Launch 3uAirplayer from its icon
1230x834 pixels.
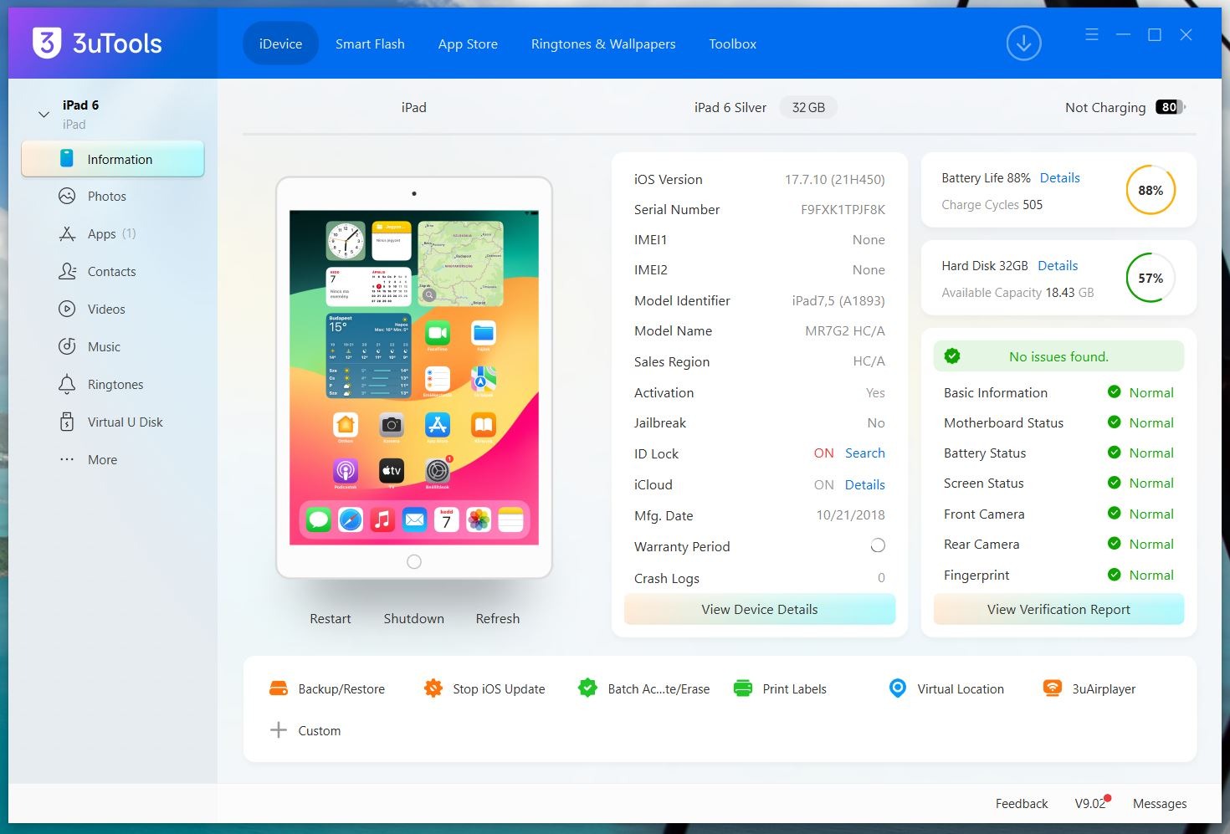[1052, 688]
